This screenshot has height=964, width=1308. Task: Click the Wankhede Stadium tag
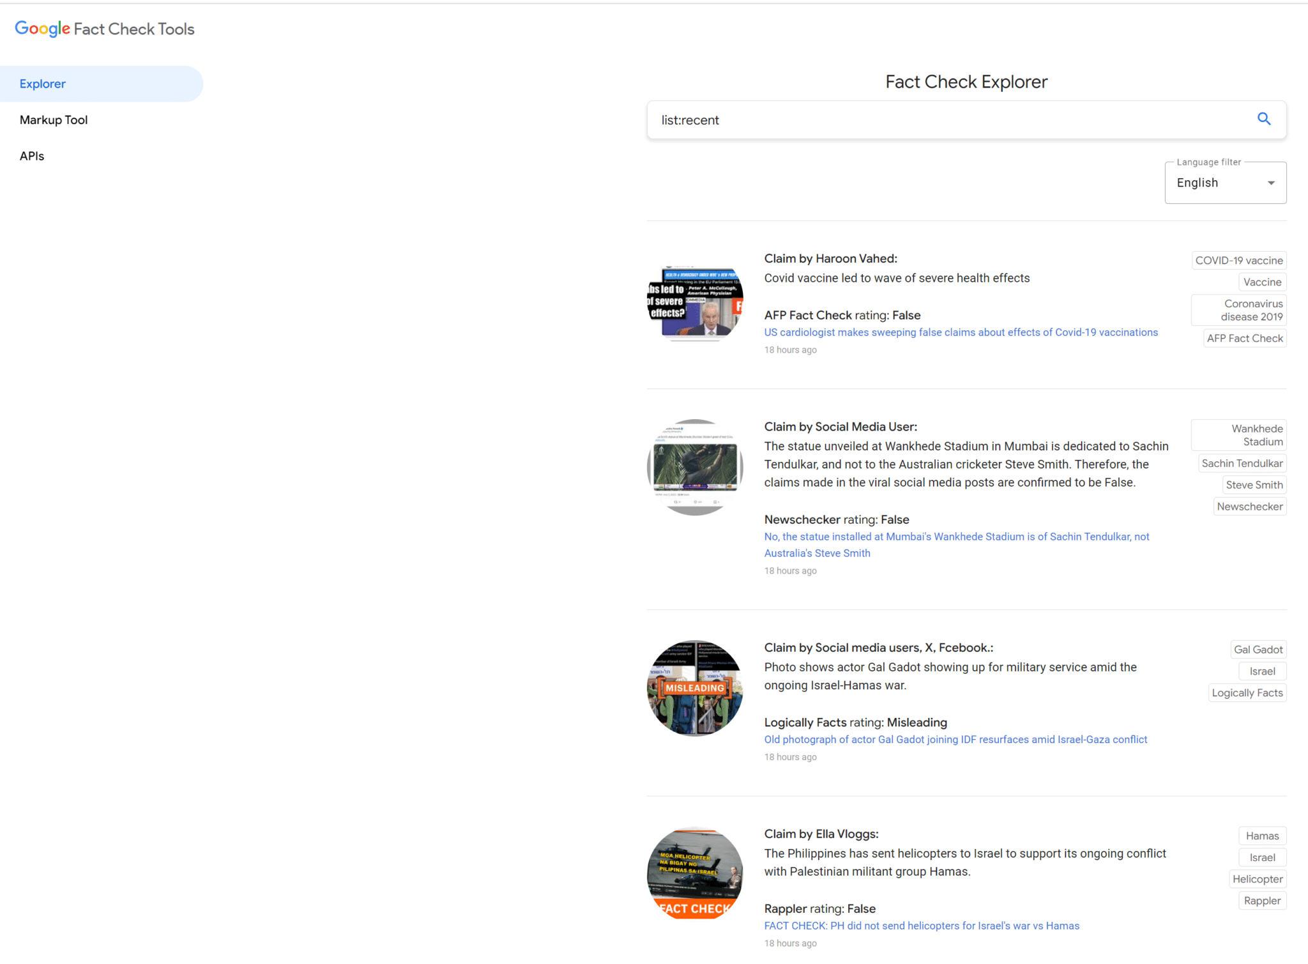click(x=1238, y=435)
